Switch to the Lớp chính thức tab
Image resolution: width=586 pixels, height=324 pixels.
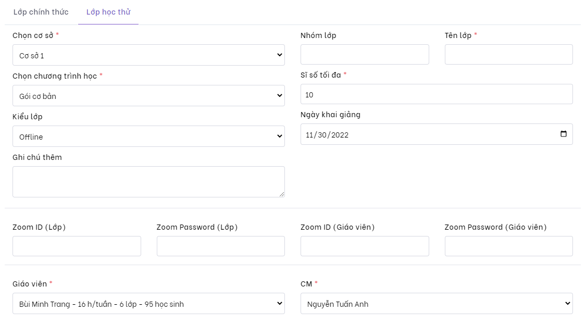click(x=41, y=12)
